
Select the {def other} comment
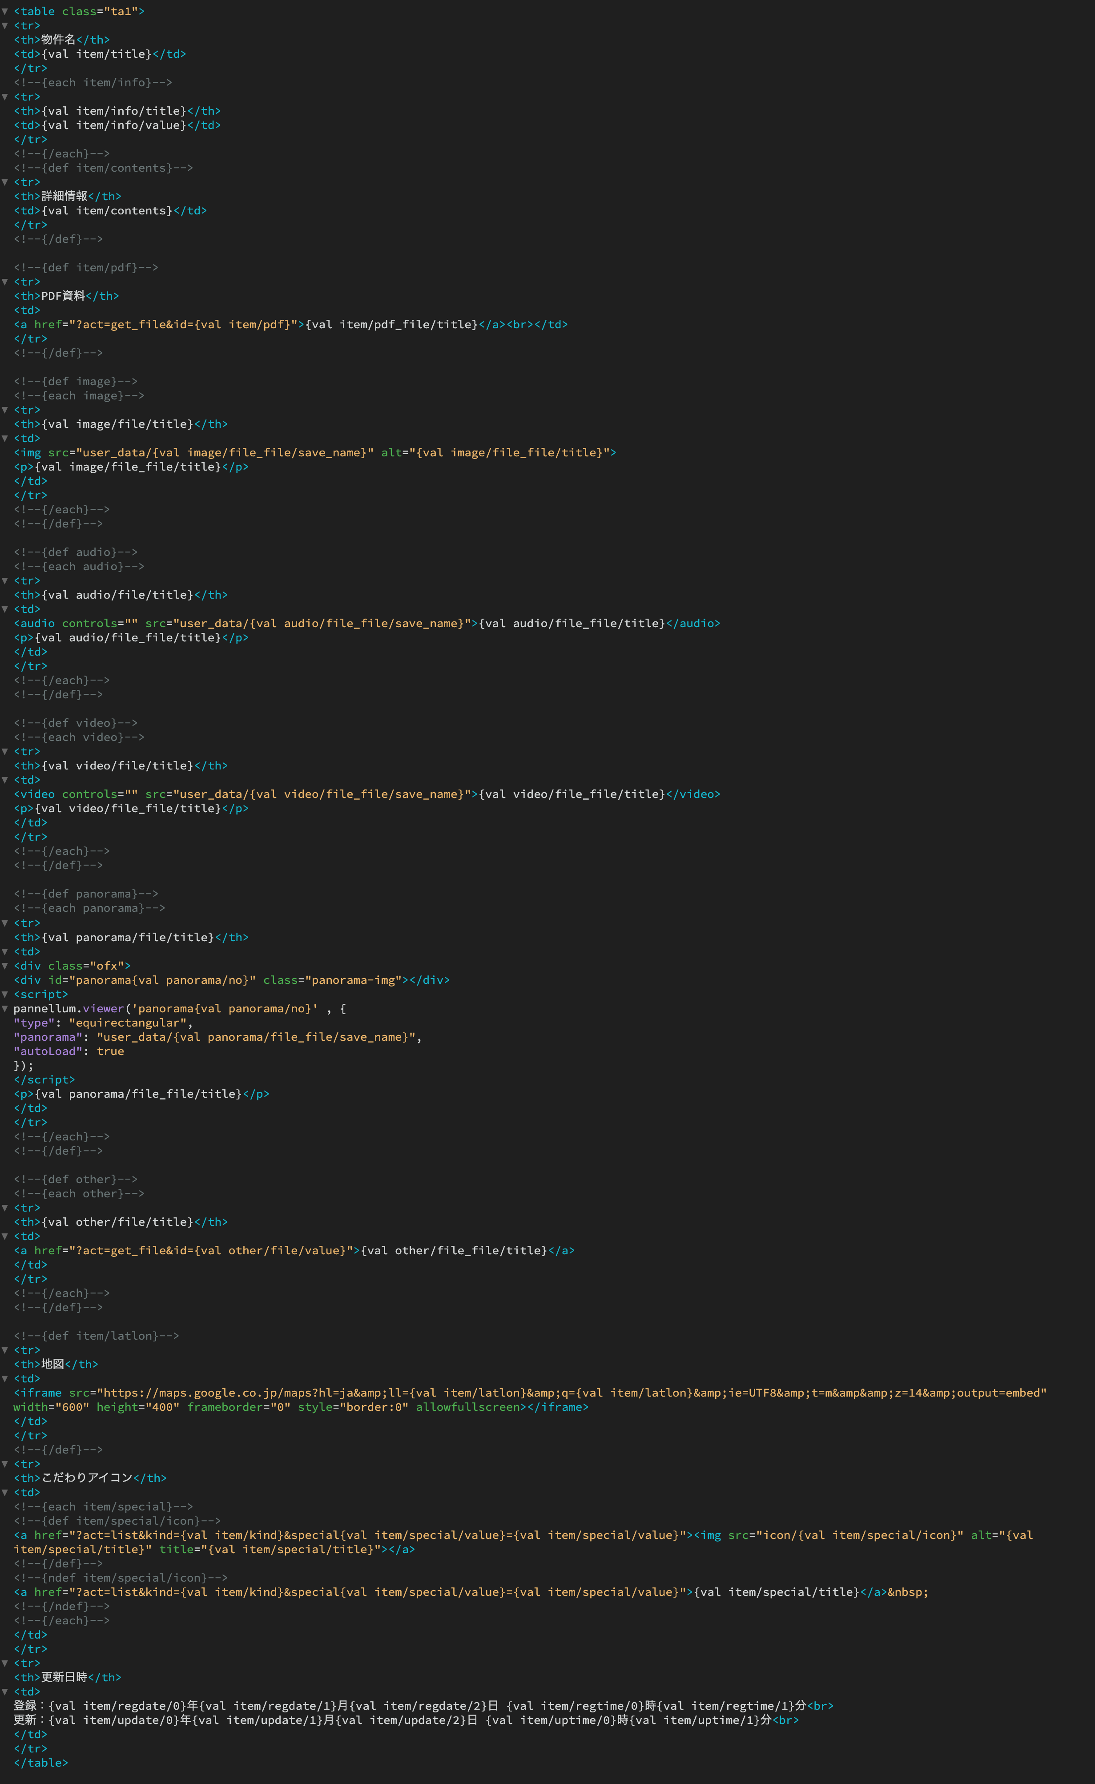(x=75, y=1180)
